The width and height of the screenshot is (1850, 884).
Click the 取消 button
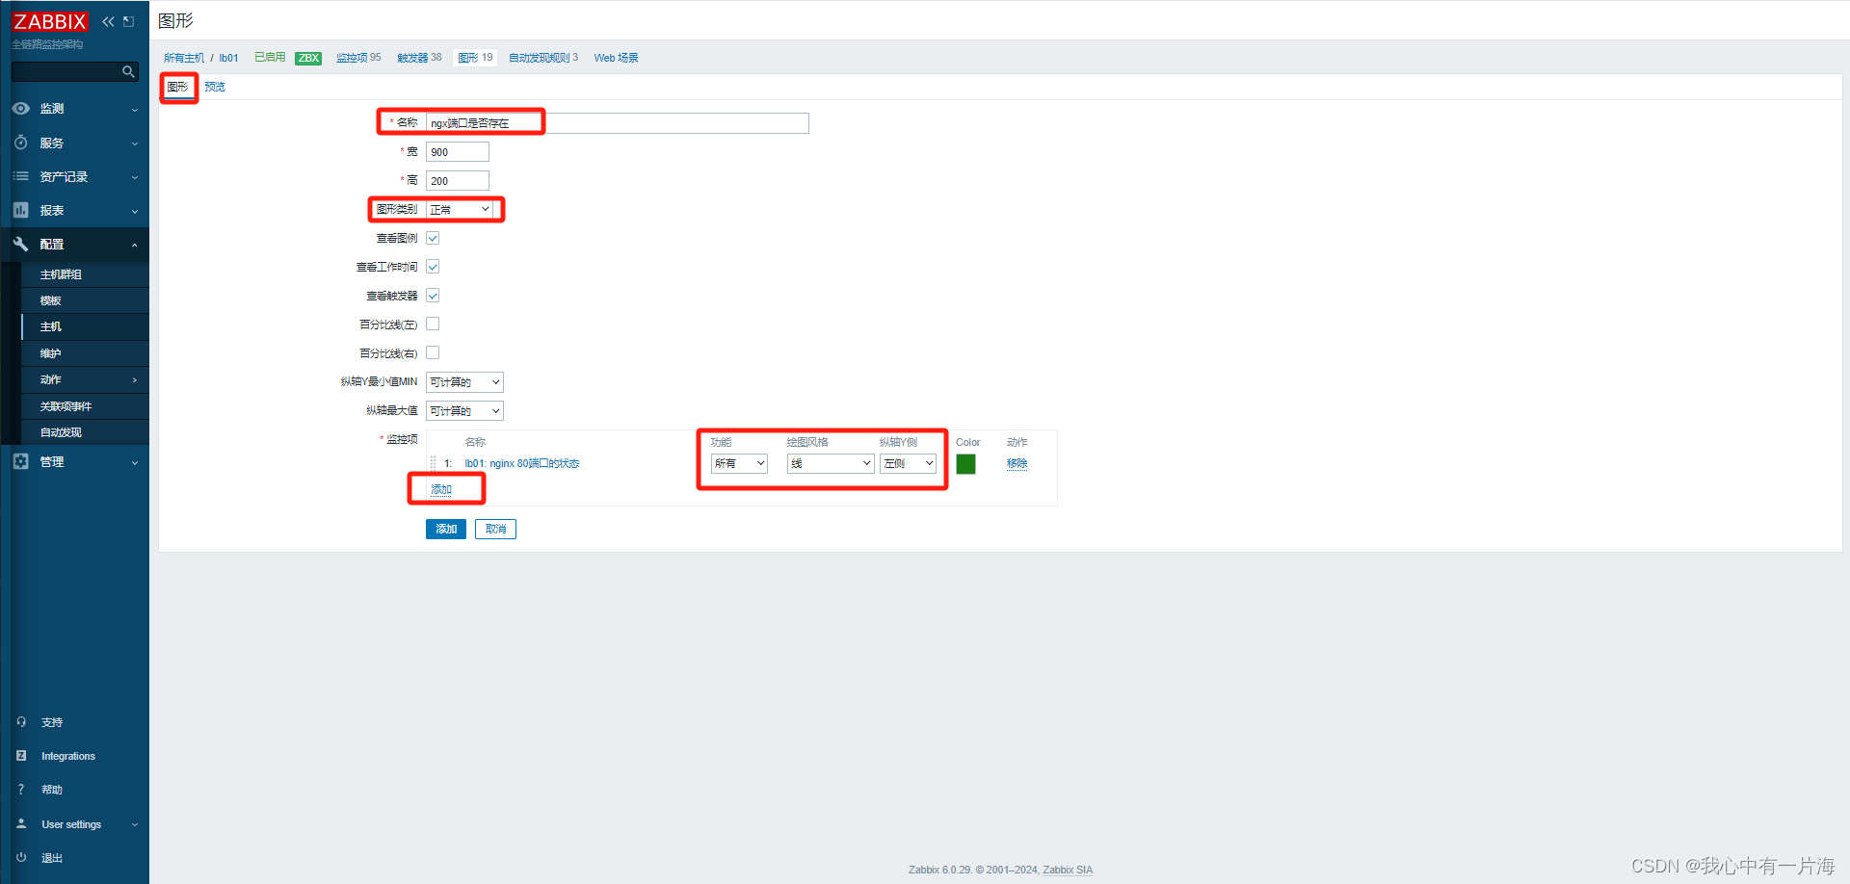[495, 529]
